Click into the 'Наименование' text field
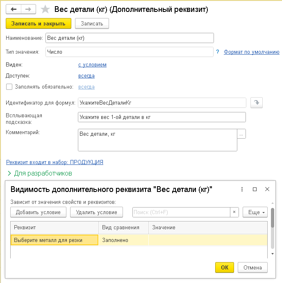282x283 pixels. [130, 38]
